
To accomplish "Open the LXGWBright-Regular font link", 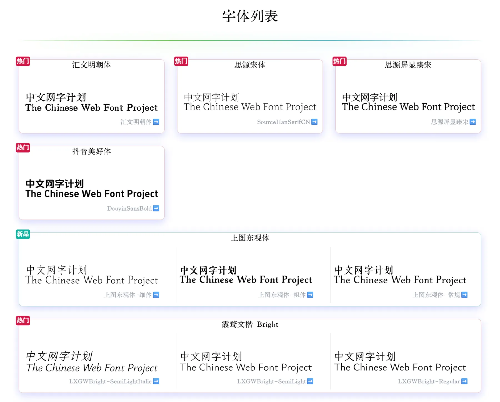I will tap(429, 381).
